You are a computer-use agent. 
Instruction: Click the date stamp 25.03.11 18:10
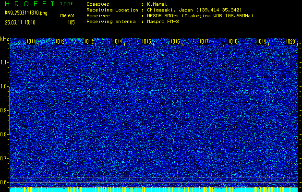20,23
